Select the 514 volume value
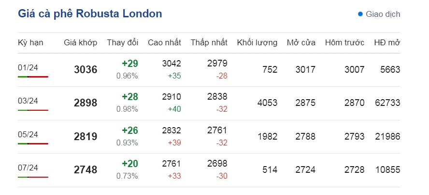The height and width of the screenshot is (195, 429). tap(270, 169)
